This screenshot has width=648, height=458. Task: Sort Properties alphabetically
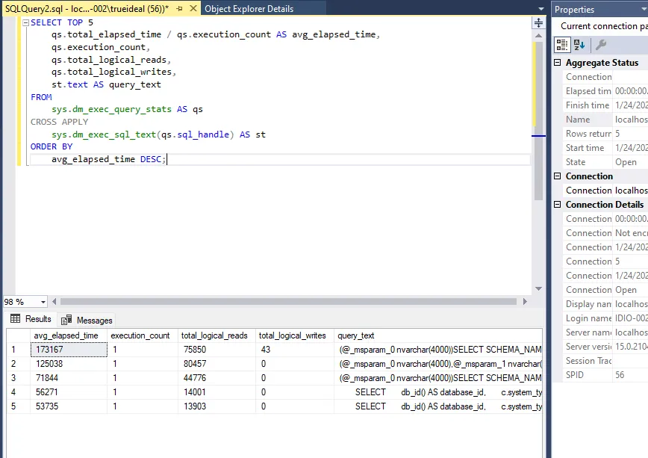pos(579,45)
